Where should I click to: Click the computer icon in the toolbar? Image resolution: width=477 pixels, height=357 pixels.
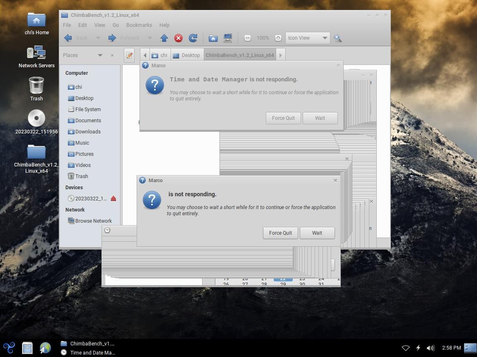[x=228, y=38]
